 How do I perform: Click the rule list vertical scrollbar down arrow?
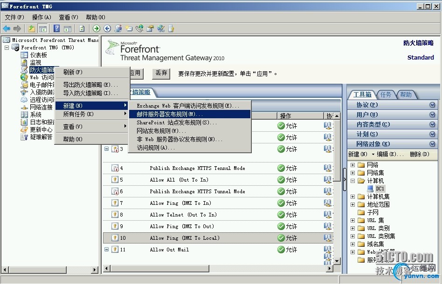click(337, 261)
